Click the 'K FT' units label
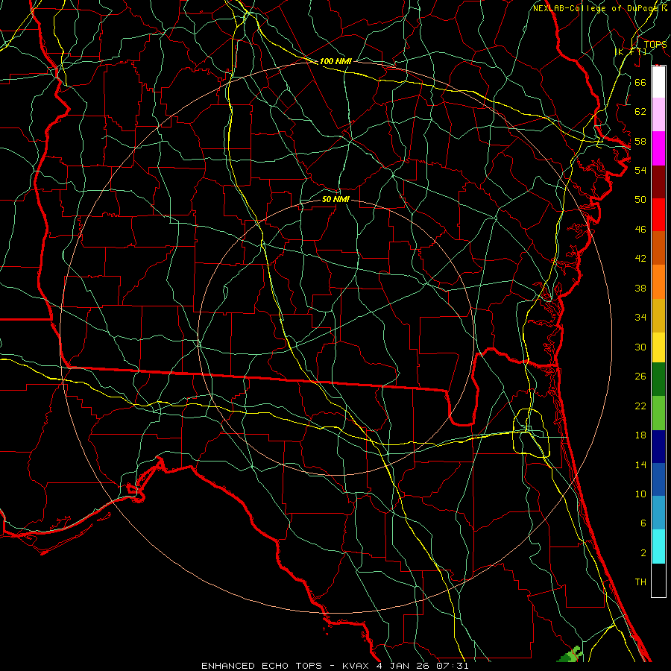 point(631,52)
